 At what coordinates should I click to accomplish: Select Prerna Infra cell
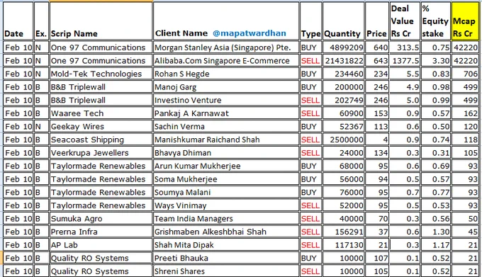point(101,232)
